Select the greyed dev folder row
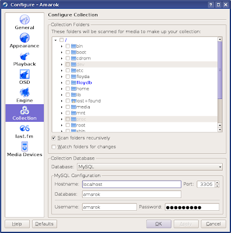 [x=141, y=65]
